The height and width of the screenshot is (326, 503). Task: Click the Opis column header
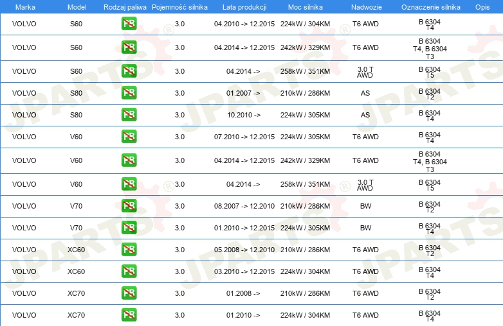[482, 7]
